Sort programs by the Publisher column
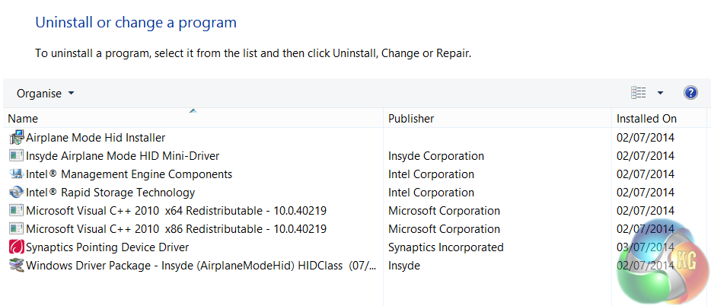Screen dimensions: 711x306 (411, 119)
